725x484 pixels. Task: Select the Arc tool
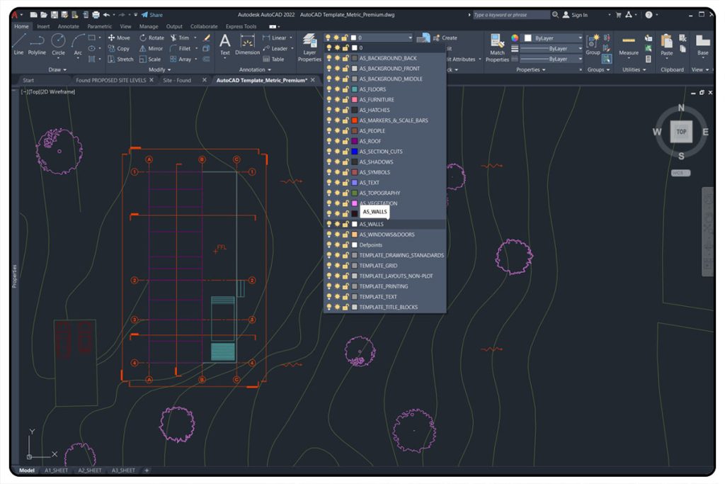pos(78,45)
